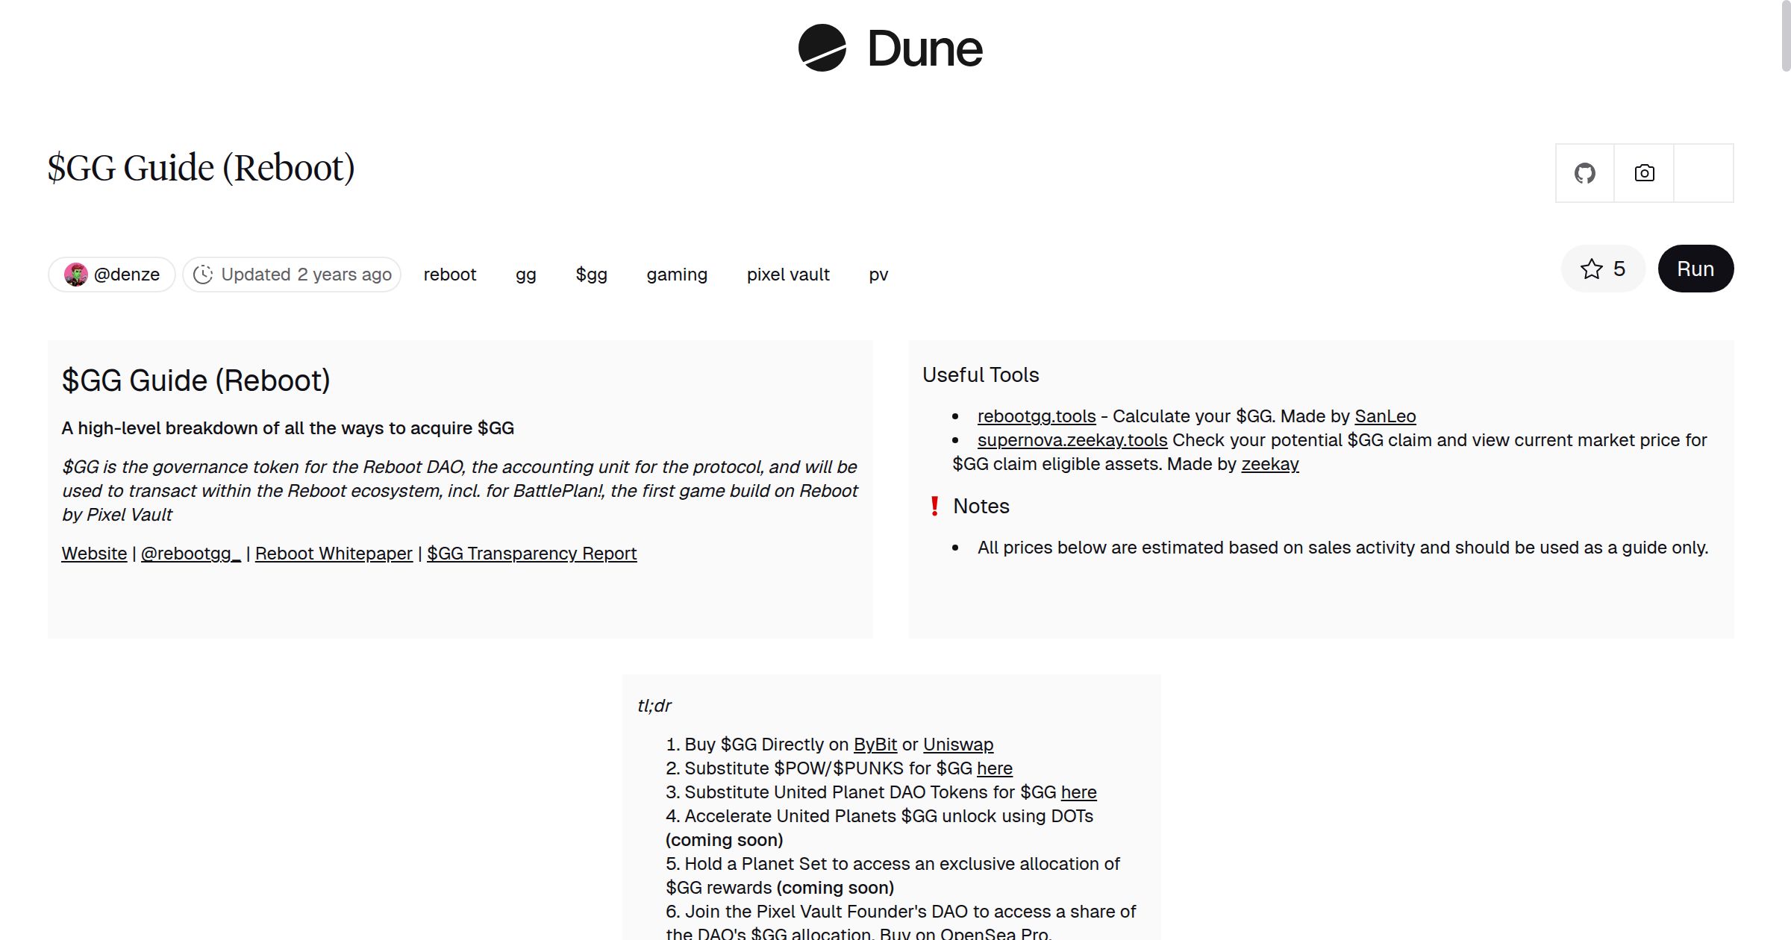Click the gaming tag
1791x940 pixels.
[676, 275]
